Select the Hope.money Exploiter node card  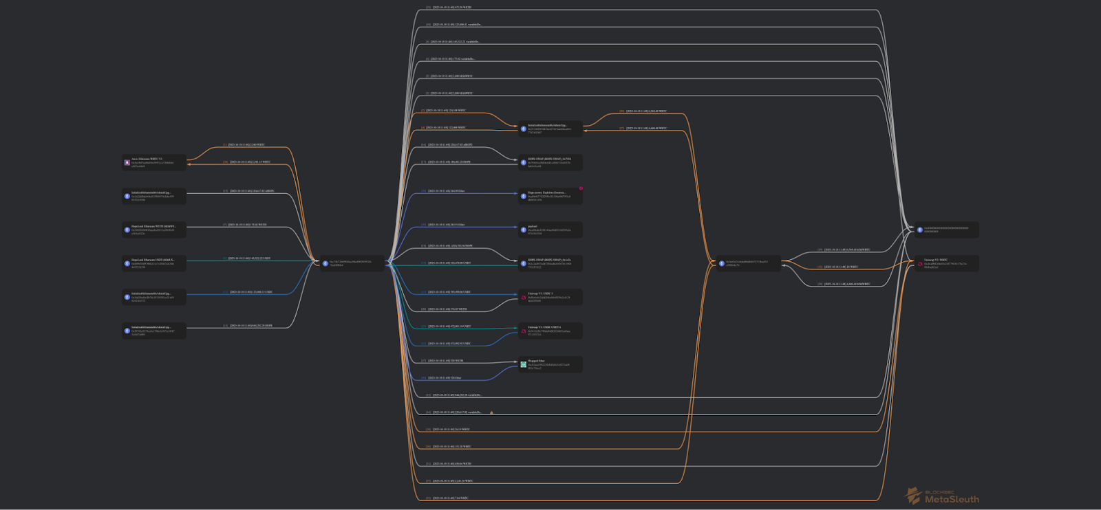[550, 197]
